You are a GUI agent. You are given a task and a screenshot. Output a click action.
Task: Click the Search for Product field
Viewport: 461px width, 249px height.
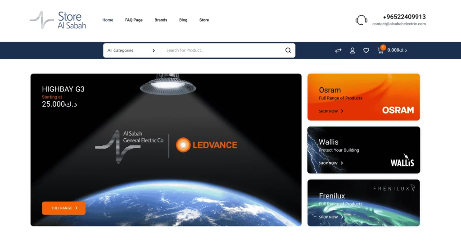223,50
